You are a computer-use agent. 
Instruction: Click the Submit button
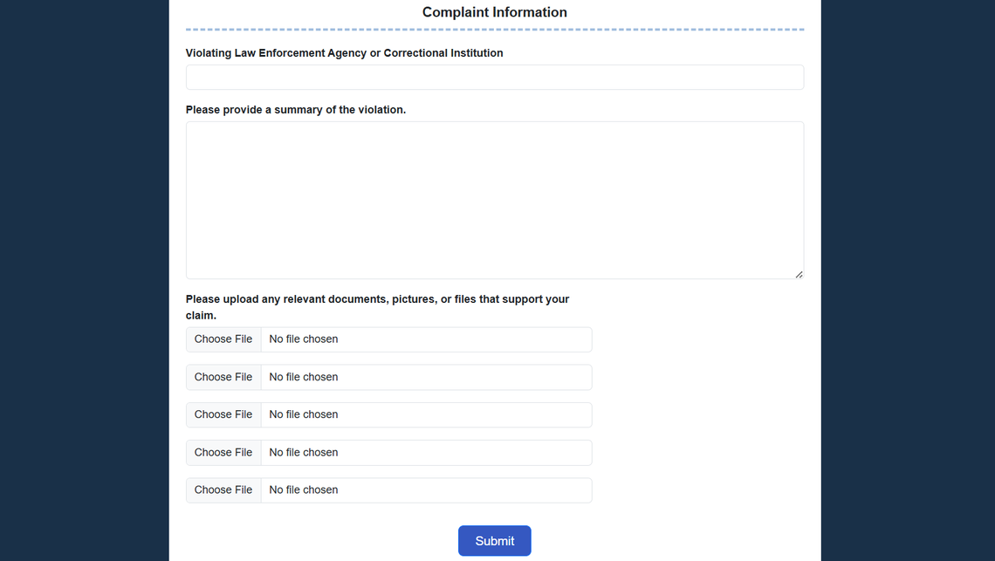(494, 540)
